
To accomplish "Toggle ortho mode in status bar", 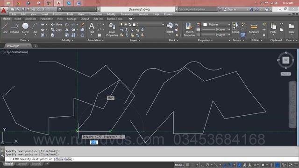I will [x=202, y=165].
